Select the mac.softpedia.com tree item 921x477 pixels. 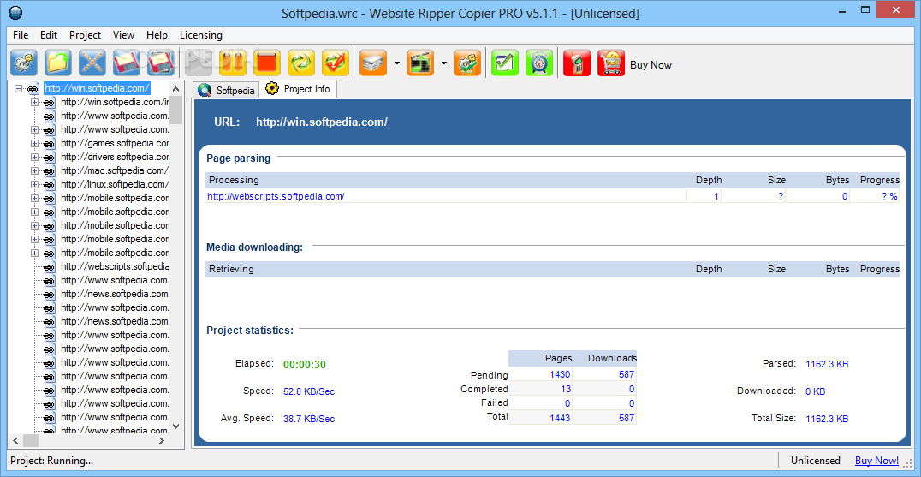coord(115,171)
